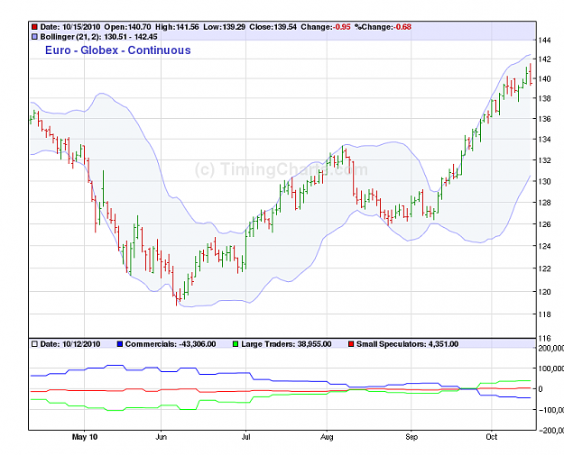
Task: Click the 138 price axis label
Action: point(544,98)
